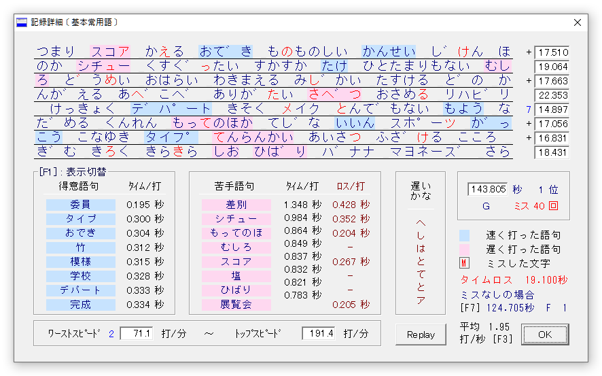602x376 pixels.
Task: Select 塩 in the 苦手語句 list
Action: click(236, 276)
